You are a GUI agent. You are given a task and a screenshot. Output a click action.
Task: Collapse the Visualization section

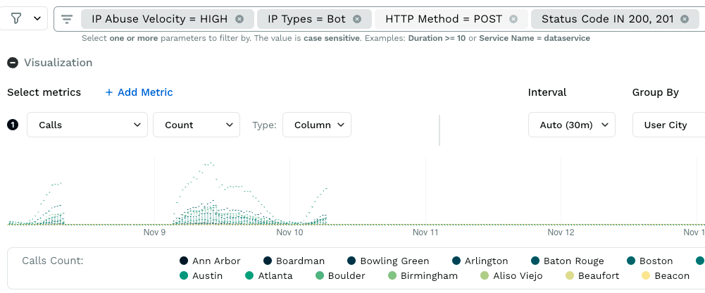pyautogui.click(x=13, y=63)
